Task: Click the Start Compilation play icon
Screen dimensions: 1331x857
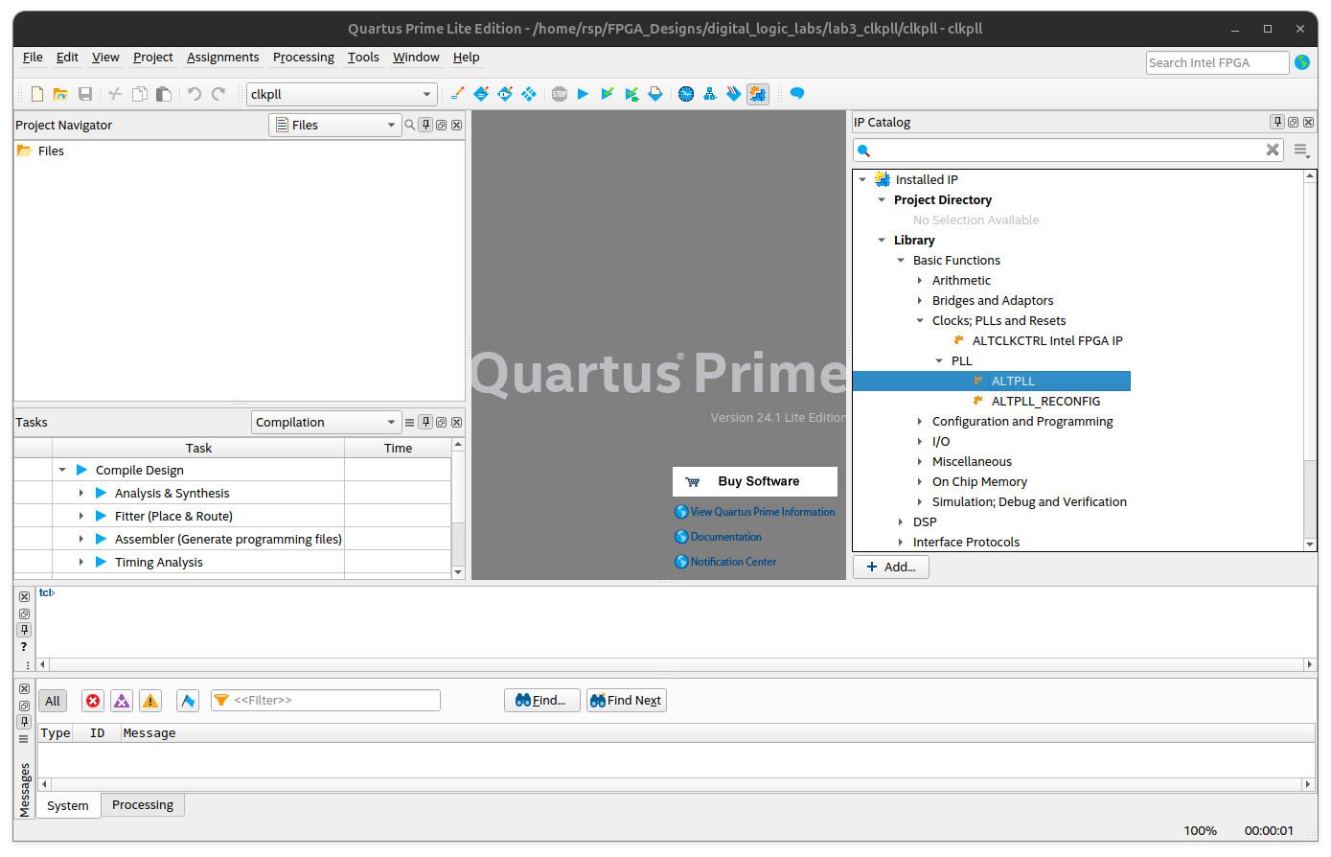Action: pyautogui.click(x=583, y=94)
